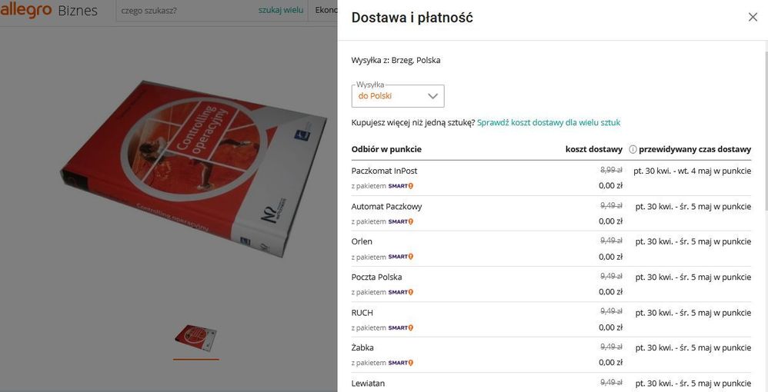Click the allegro logo
Screen dimensions: 768x392
pos(26,11)
